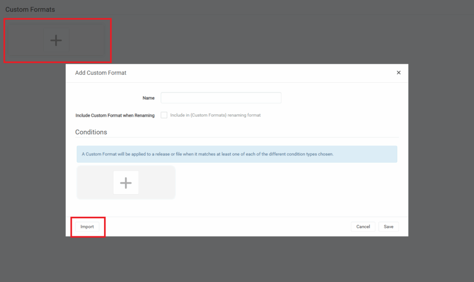Close the Add Custom Format dialog
Viewport: 474px width, 282px height.
399,73
